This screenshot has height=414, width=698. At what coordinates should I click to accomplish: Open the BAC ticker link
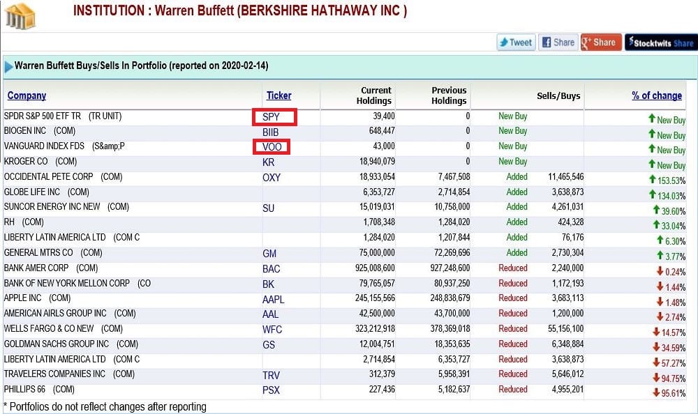[x=271, y=269]
